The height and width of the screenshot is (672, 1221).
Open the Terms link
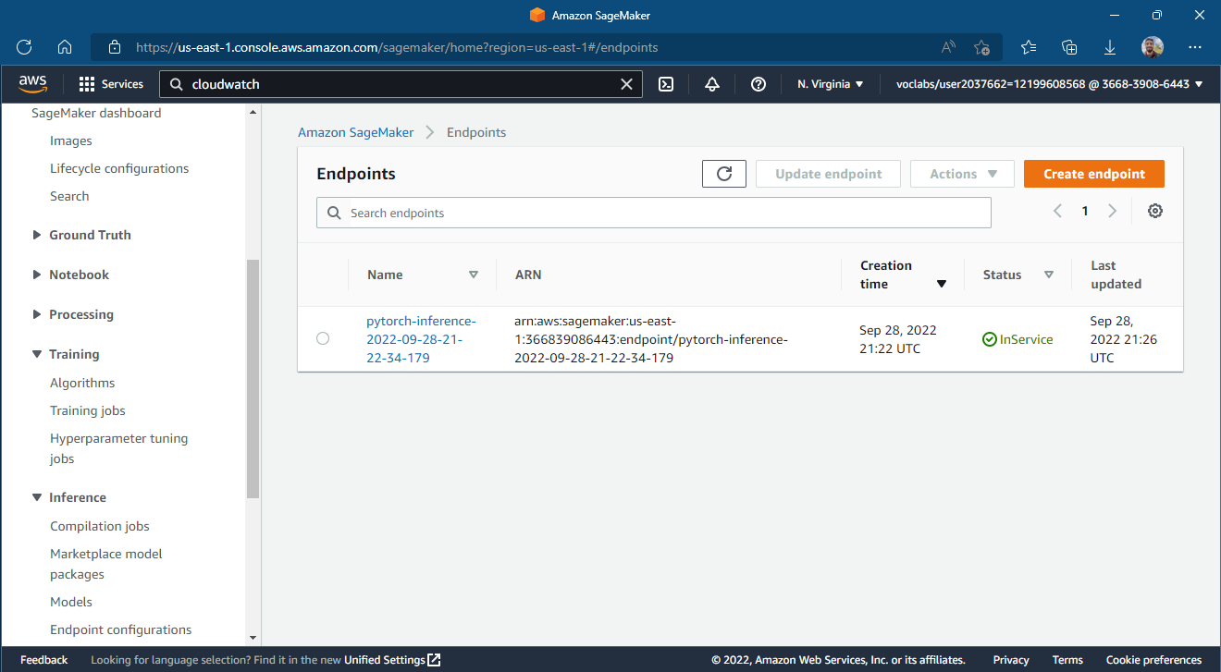coord(1067,660)
